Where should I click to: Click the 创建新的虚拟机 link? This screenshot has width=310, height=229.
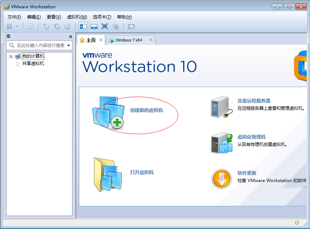click(x=146, y=110)
